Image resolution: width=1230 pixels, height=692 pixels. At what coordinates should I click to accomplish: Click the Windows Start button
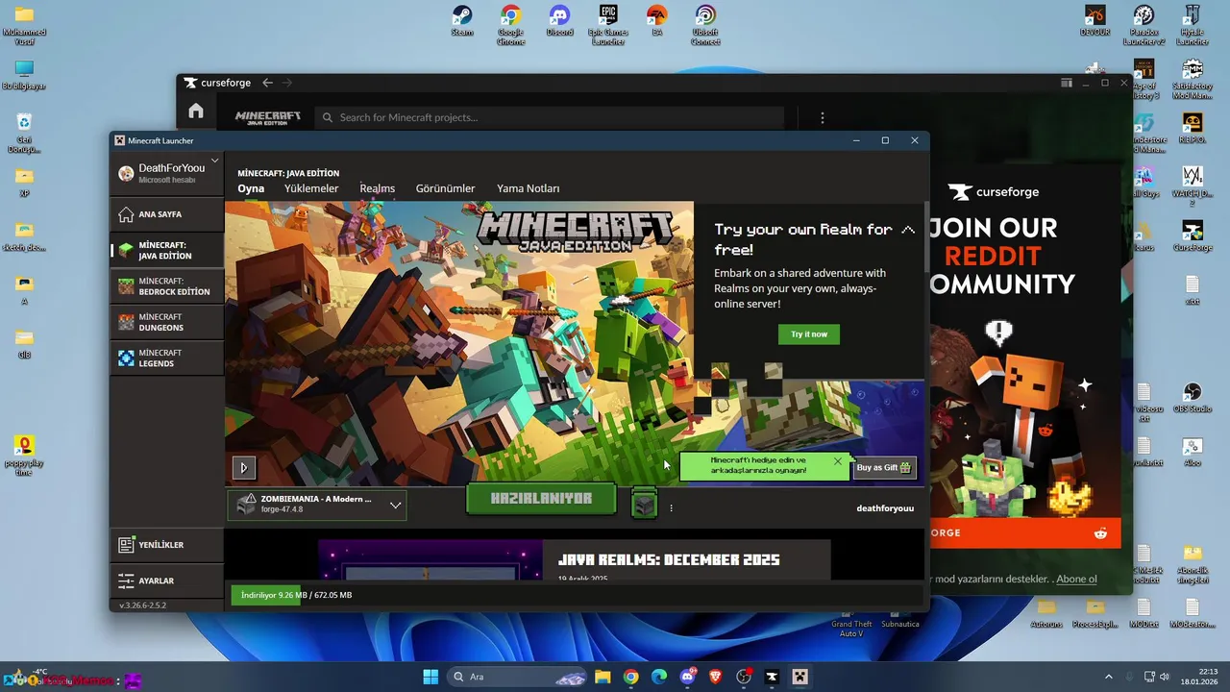point(430,677)
